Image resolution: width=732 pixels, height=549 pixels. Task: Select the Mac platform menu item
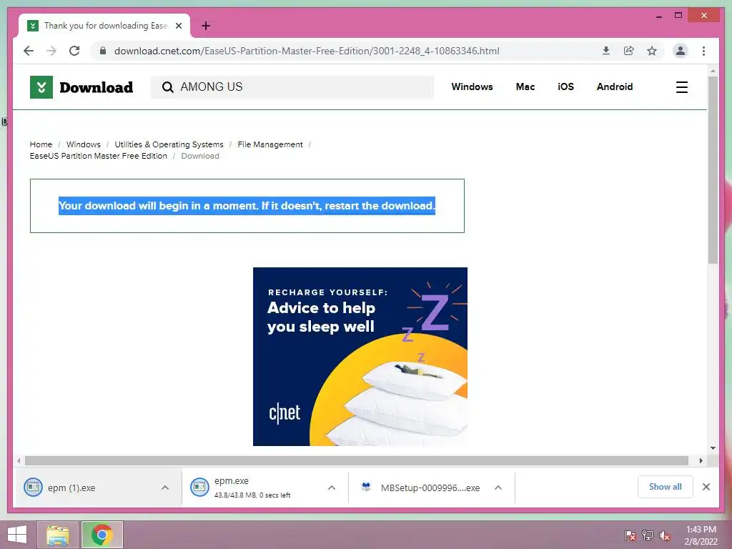click(525, 86)
